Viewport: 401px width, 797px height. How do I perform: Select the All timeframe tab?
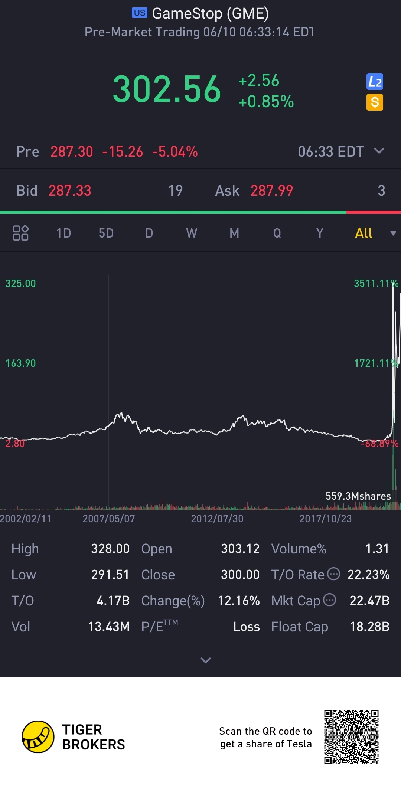pos(363,233)
